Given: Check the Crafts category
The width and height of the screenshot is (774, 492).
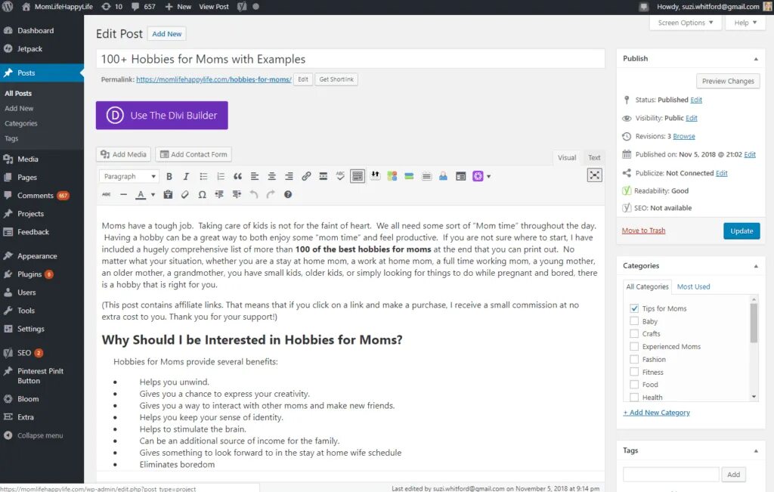Looking at the screenshot, I should [634, 333].
